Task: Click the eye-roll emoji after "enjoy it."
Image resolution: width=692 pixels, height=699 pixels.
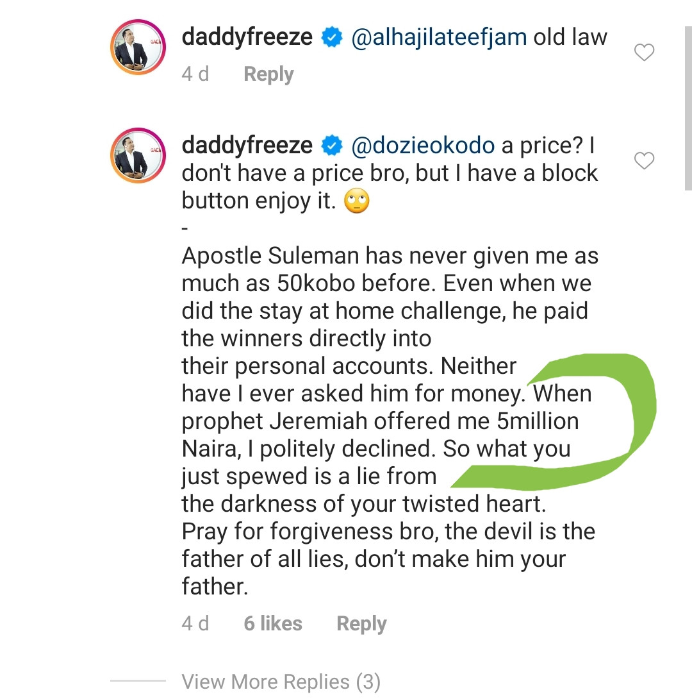Action: [357, 202]
